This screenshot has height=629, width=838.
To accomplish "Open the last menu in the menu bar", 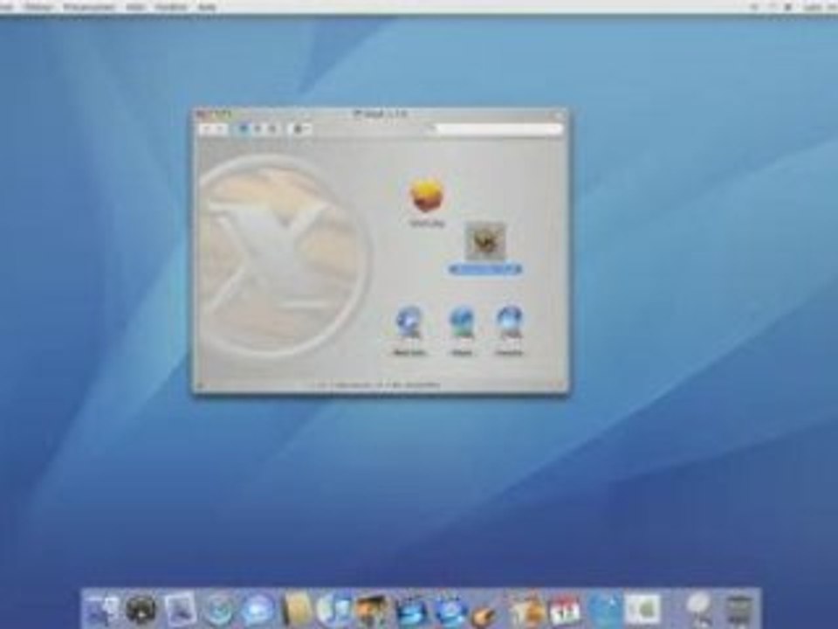I will [208, 7].
